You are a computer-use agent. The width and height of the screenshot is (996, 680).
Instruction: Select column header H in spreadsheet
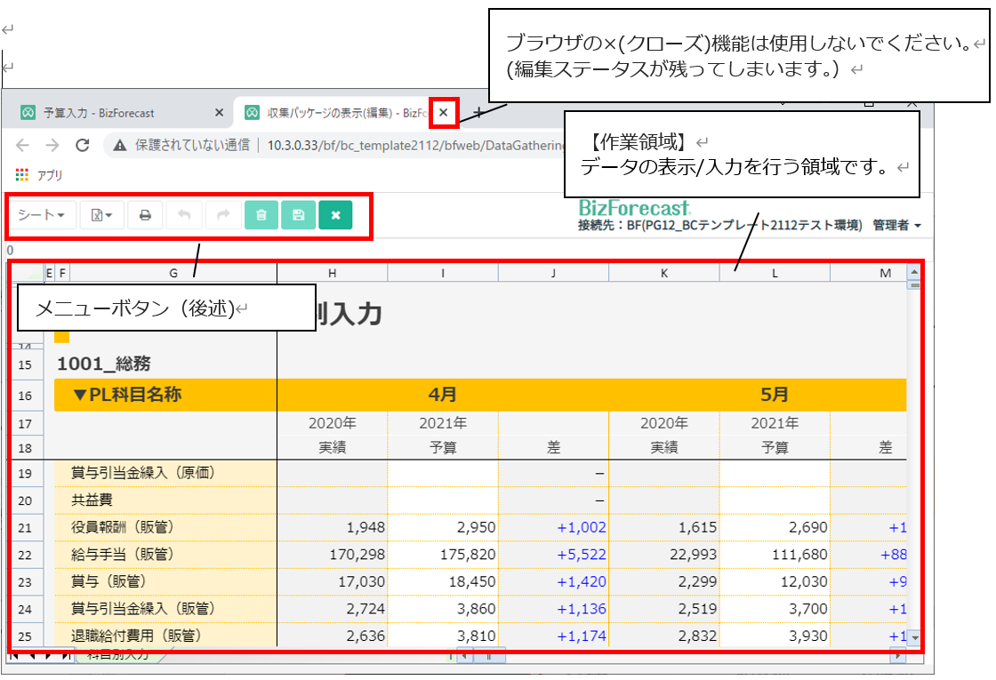click(x=332, y=273)
